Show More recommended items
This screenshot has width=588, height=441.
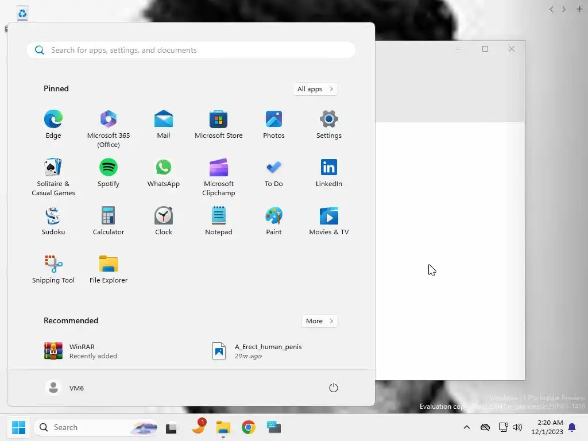319,321
